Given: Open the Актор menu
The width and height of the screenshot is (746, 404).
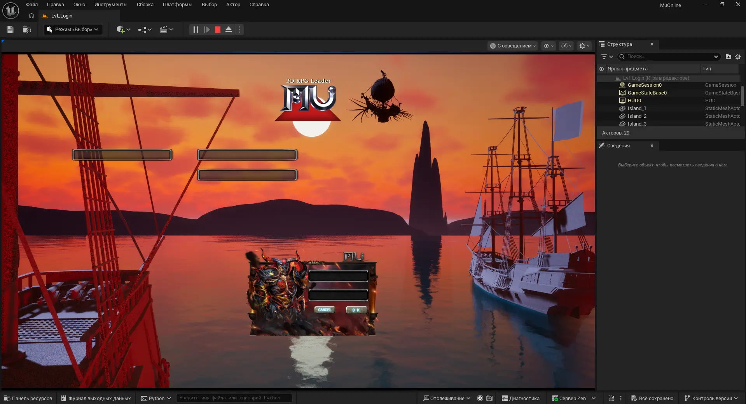Looking at the screenshot, I should [x=233, y=5].
